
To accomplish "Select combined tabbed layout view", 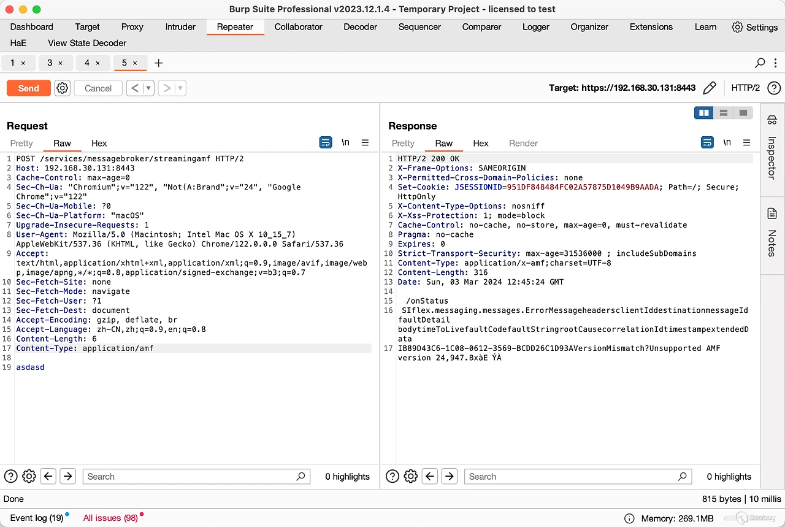I will (x=743, y=113).
